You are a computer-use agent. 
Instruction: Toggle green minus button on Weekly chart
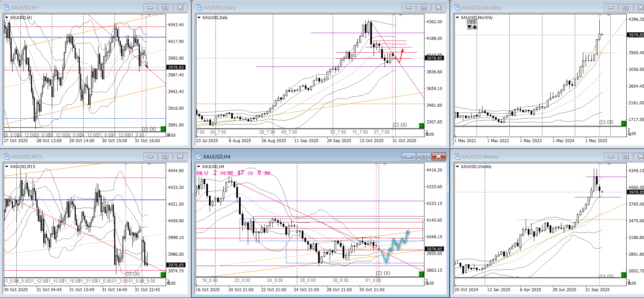(x=624, y=275)
